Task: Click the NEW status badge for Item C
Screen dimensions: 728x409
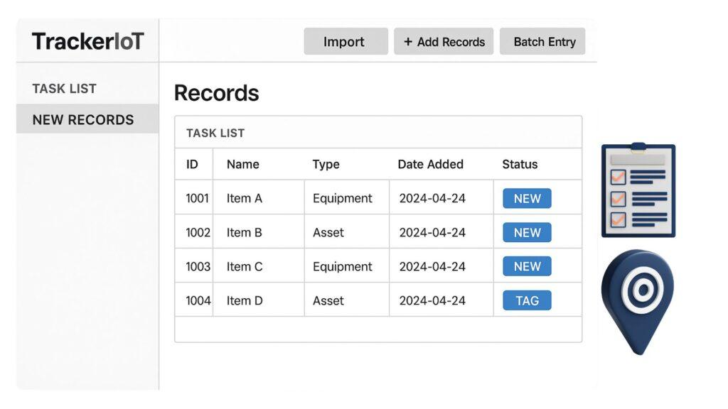Action: coord(527,267)
